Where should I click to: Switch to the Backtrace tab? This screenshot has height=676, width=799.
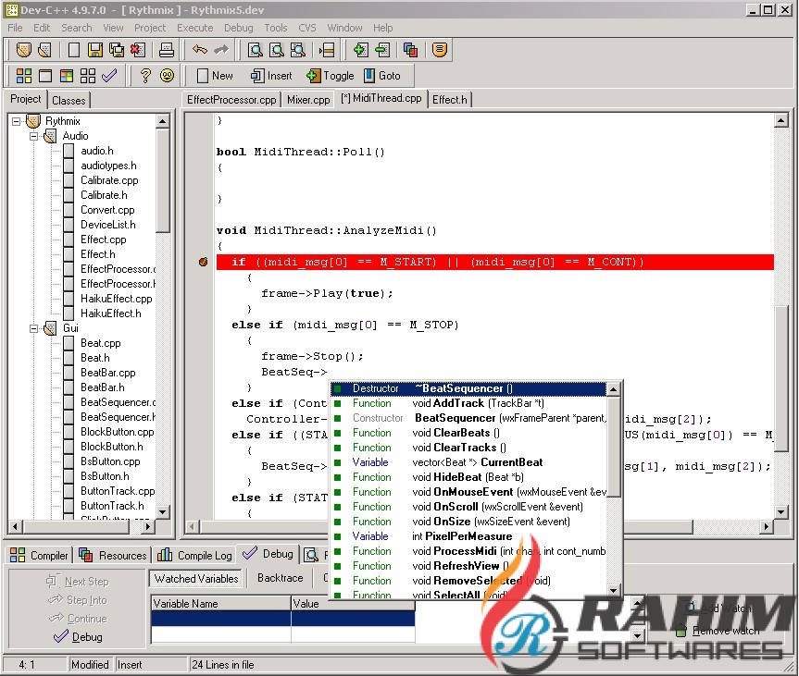click(281, 578)
